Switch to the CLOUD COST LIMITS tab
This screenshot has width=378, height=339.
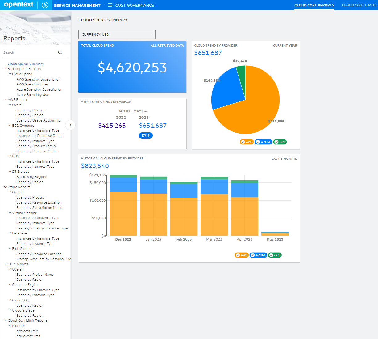pos(359,5)
